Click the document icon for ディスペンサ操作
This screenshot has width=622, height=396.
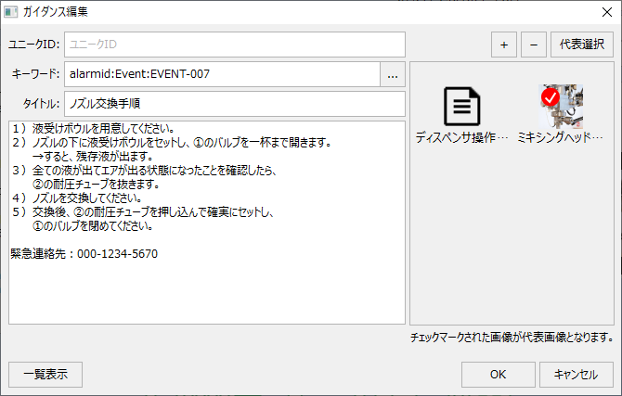pos(461,107)
